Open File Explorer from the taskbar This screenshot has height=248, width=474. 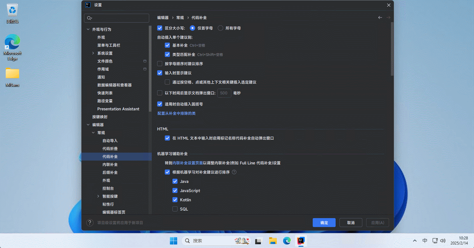click(273, 241)
